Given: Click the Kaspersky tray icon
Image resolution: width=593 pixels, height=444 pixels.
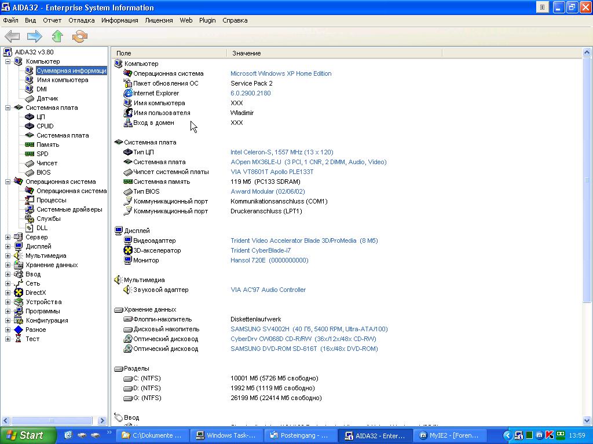Looking at the screenshot, I should click(x=550, y=435).
